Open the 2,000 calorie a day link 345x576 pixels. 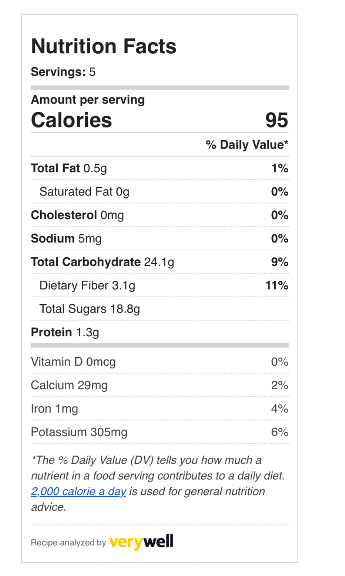79,492
